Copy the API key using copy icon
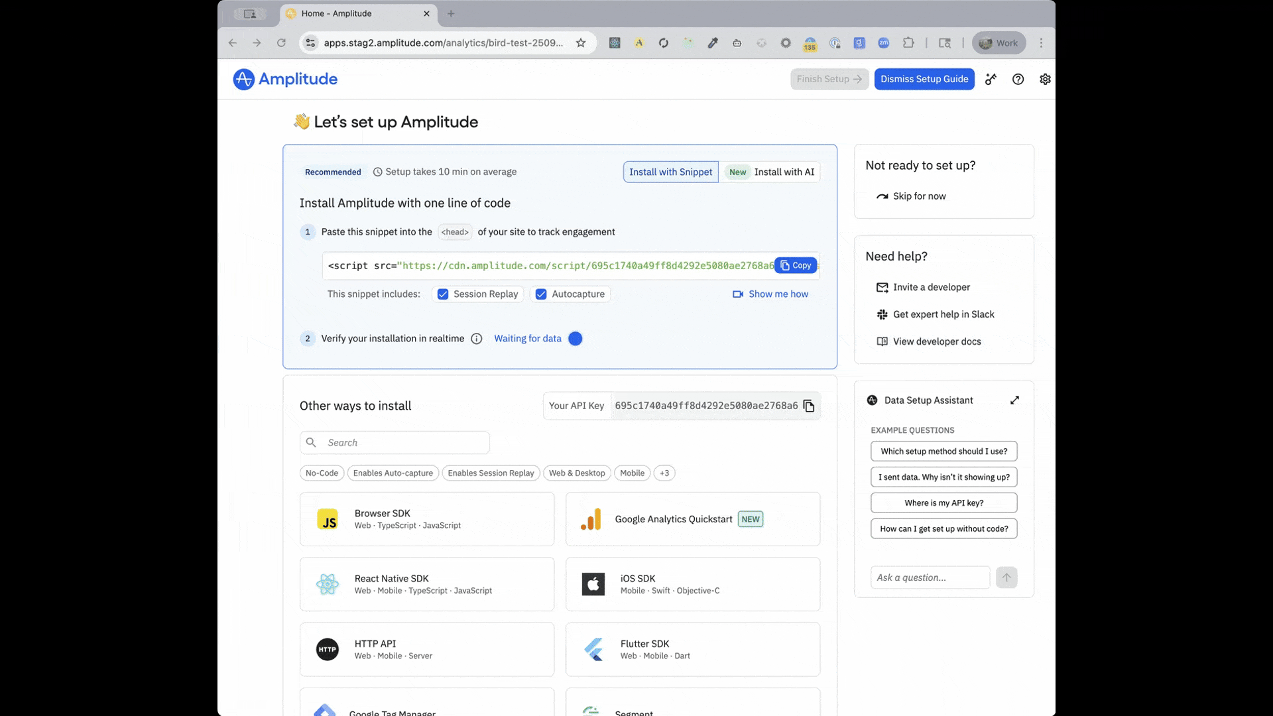Screen dimensions: 1273x716 click(808, 406)
